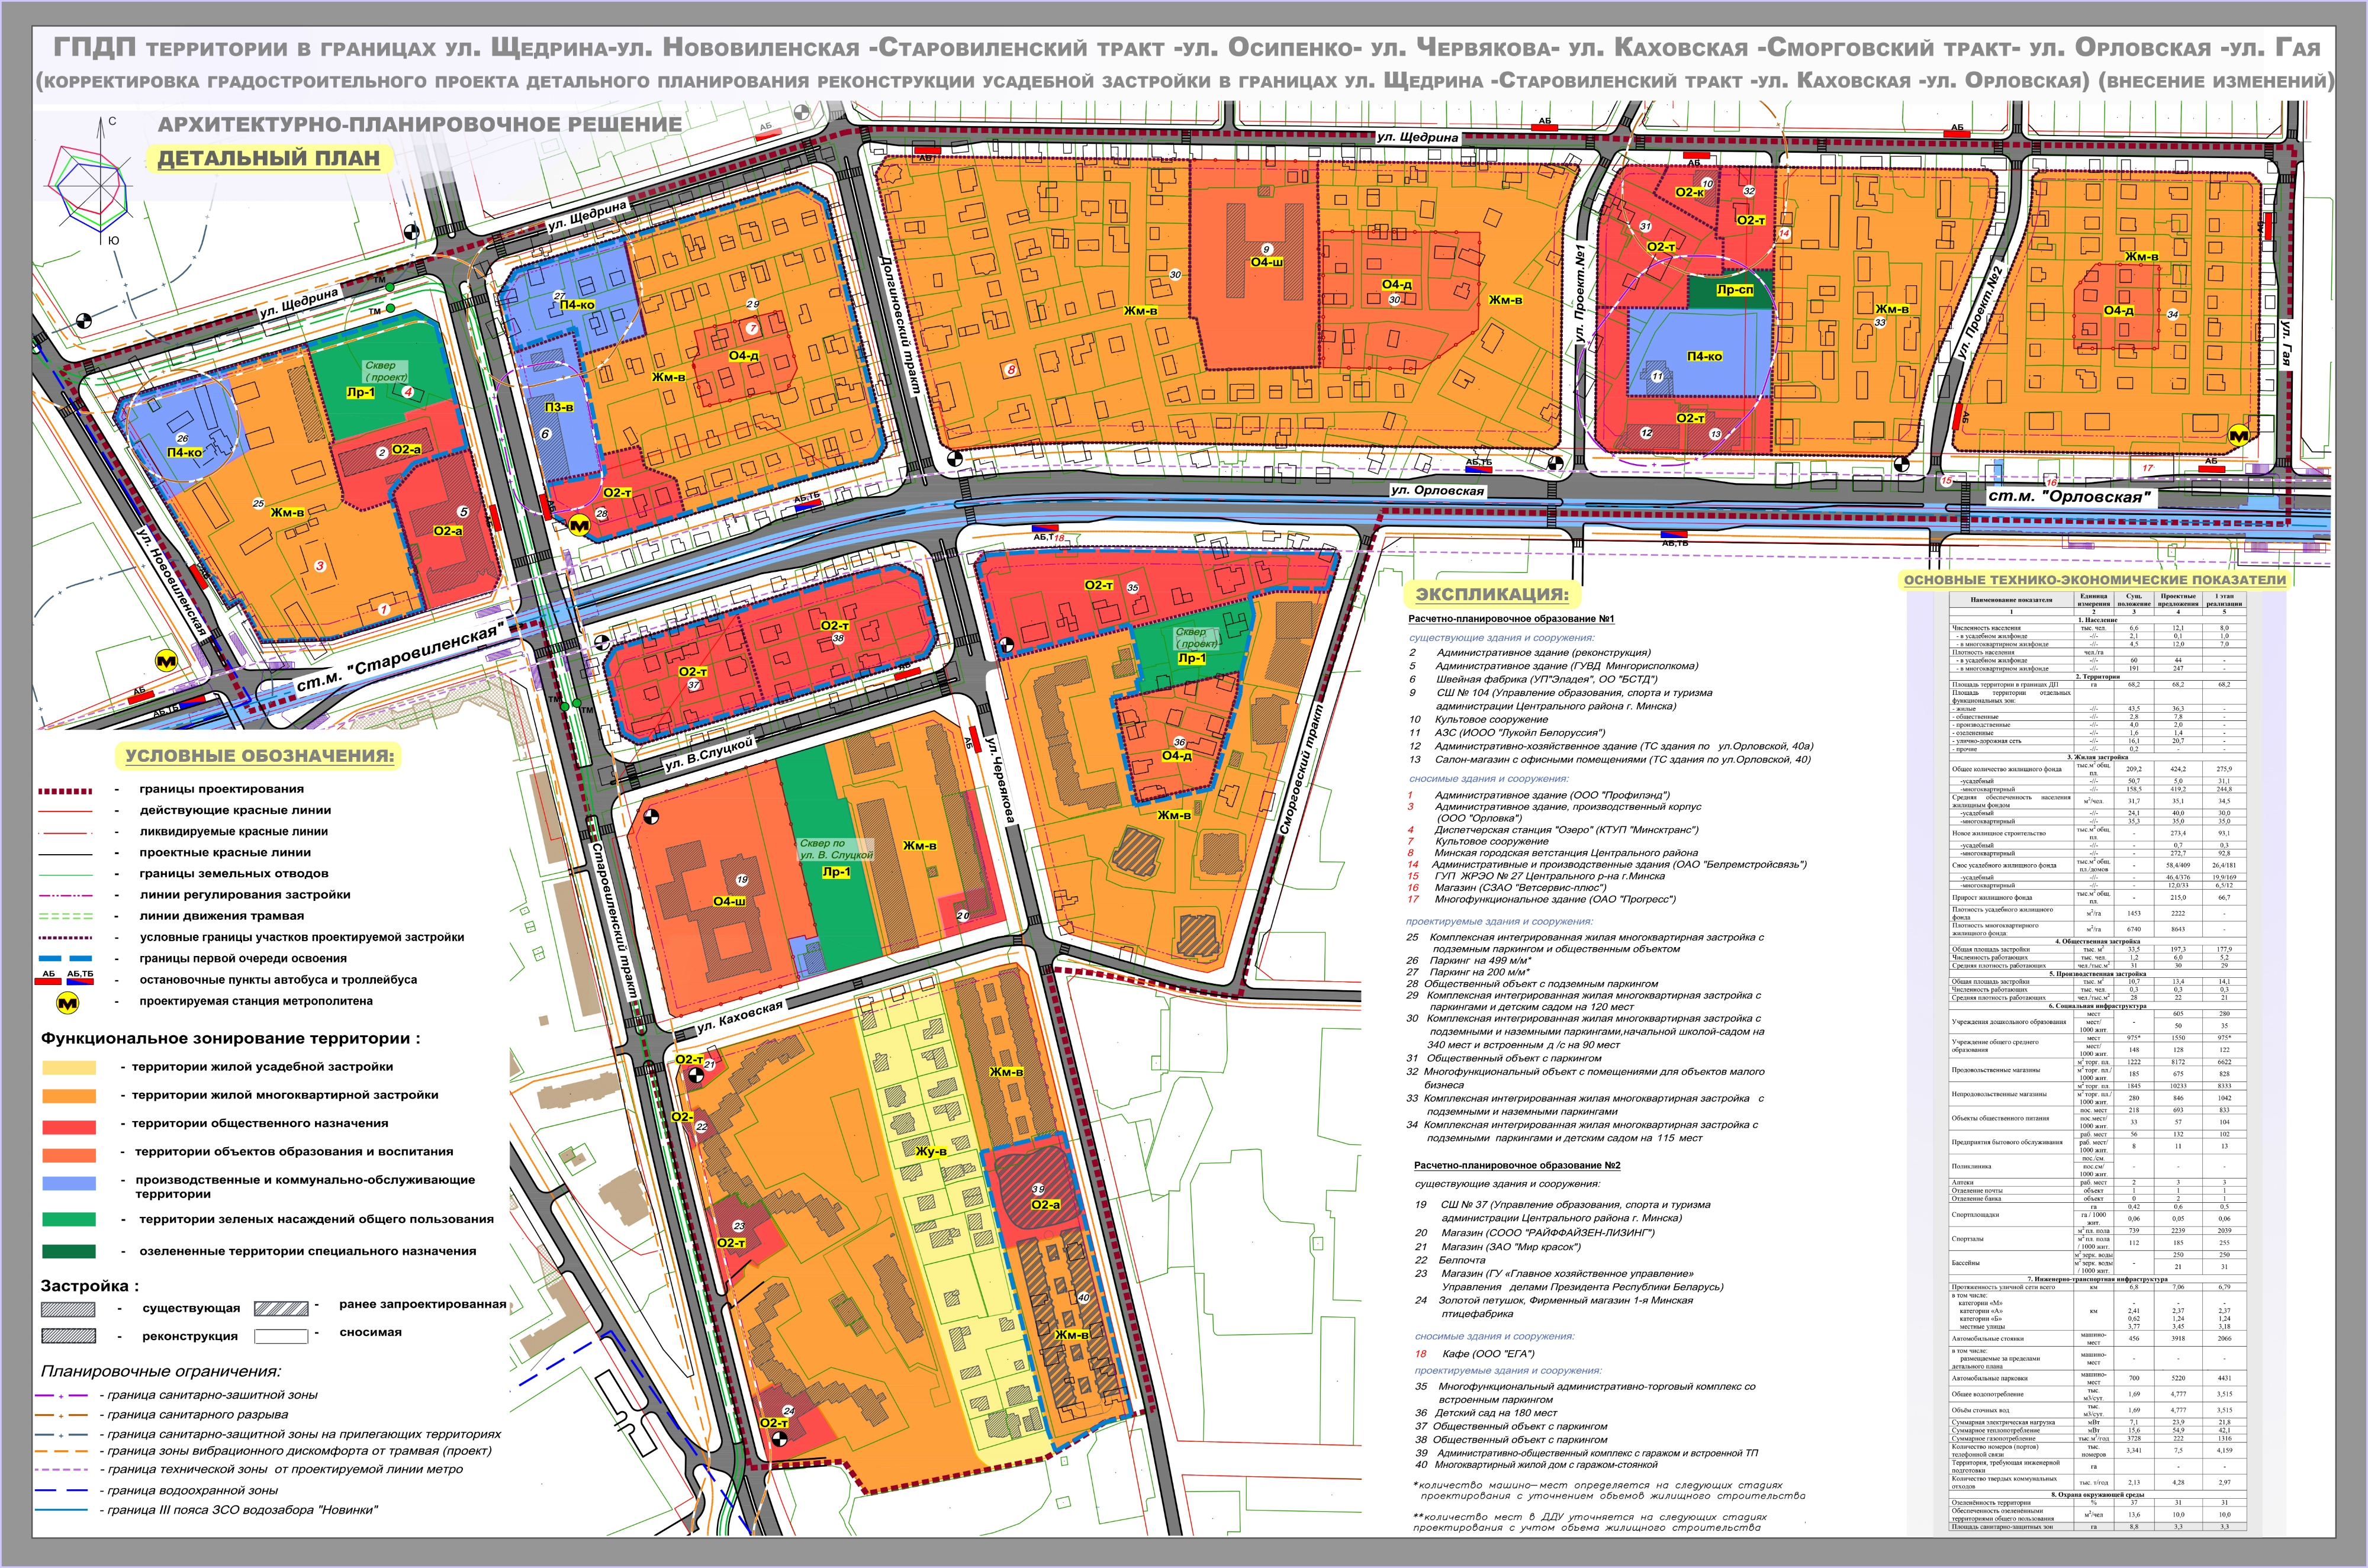Click the yellow усадебной застройки legend swatch
Viewport: 2368px width, 1568px height.
pyautogui.click(x=69, y=1067)
